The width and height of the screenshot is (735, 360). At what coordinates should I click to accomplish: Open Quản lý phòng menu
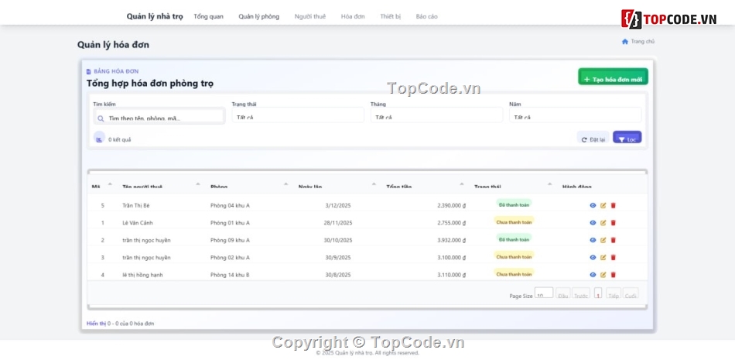coord(258,16)
